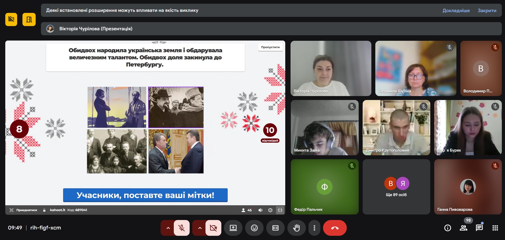Screen dimensions: 505x240
Task: Raise your hand
Action: (297, 228)
